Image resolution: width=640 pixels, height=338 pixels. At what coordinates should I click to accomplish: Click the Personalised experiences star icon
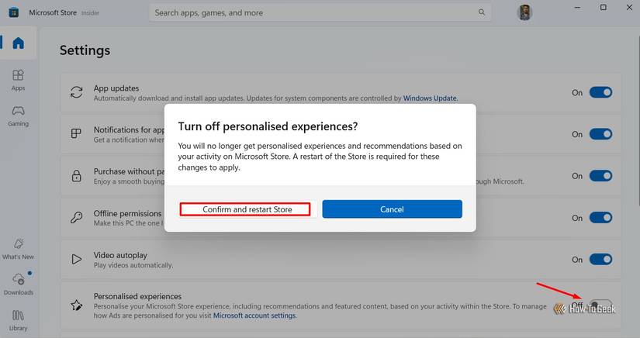pos(76,305)
